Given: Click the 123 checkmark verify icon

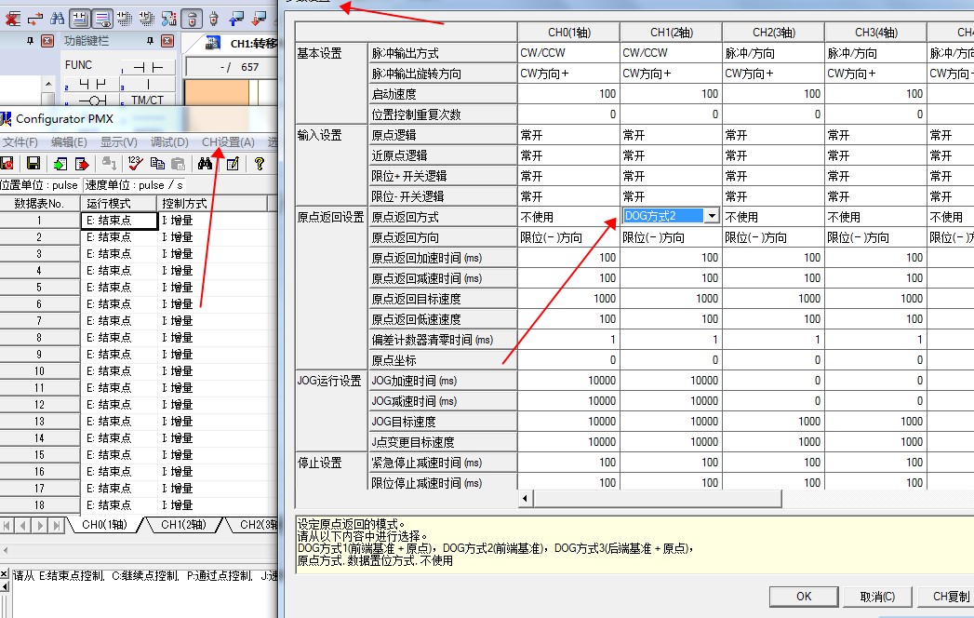Looking at the screenshot, I should (135, 164).
